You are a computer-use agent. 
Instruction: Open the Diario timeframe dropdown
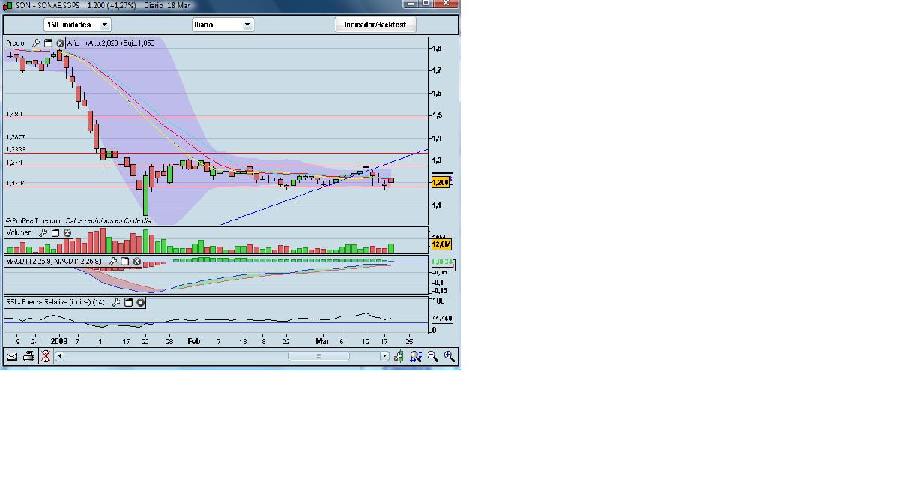(223, 25)
